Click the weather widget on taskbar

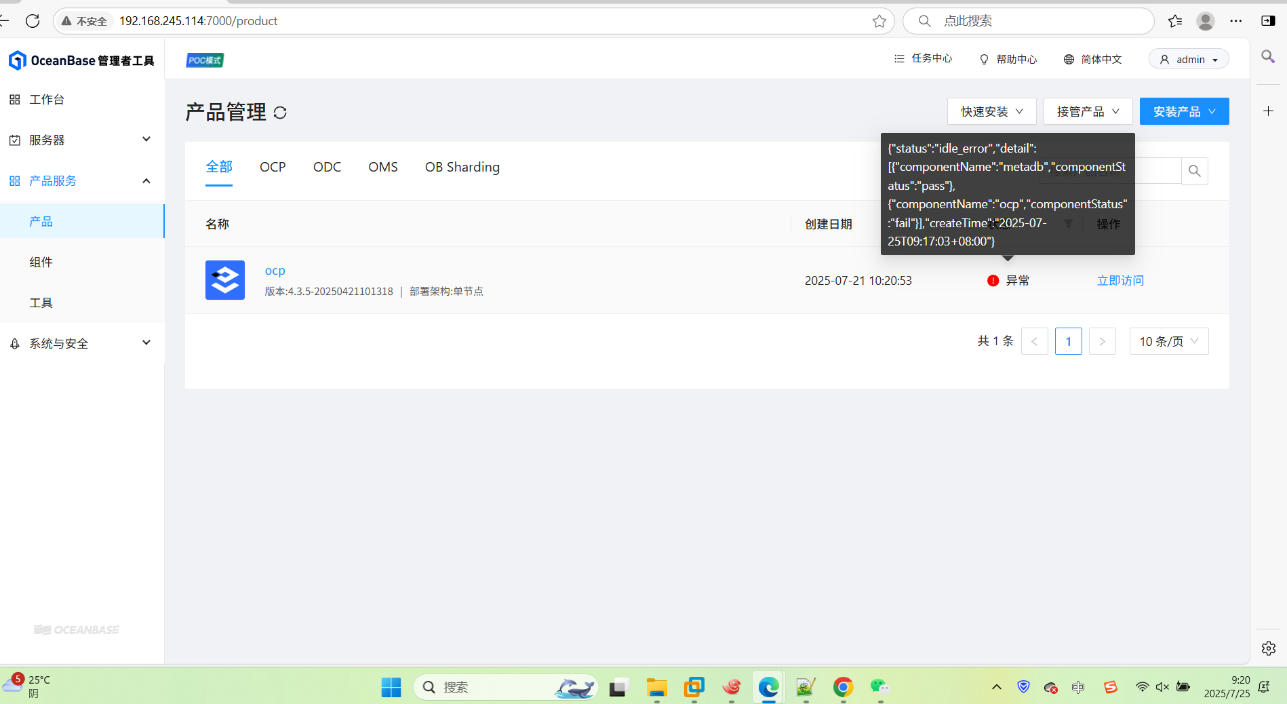[x=27, y=686]
